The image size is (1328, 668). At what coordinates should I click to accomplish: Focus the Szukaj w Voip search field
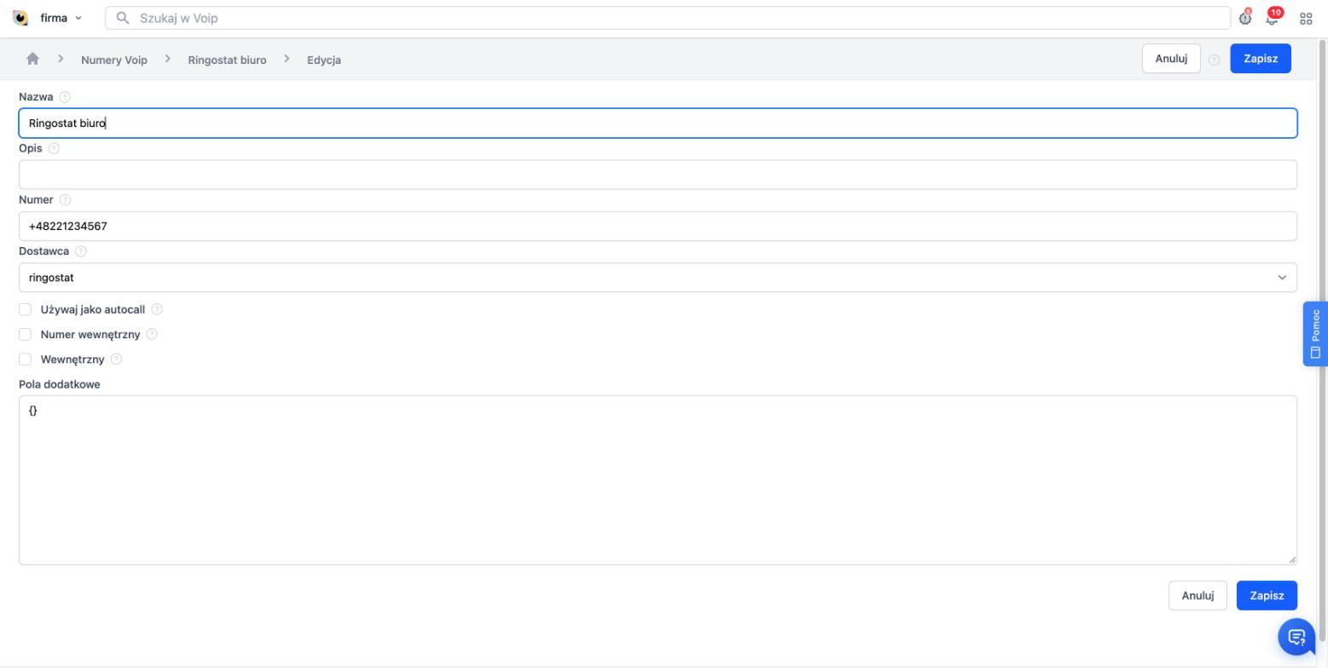point(667,18)
